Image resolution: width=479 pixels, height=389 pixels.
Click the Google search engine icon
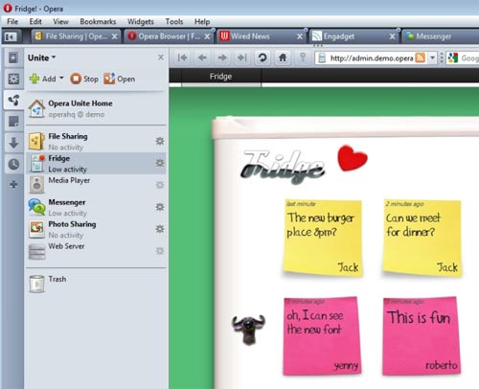[453, 58]
